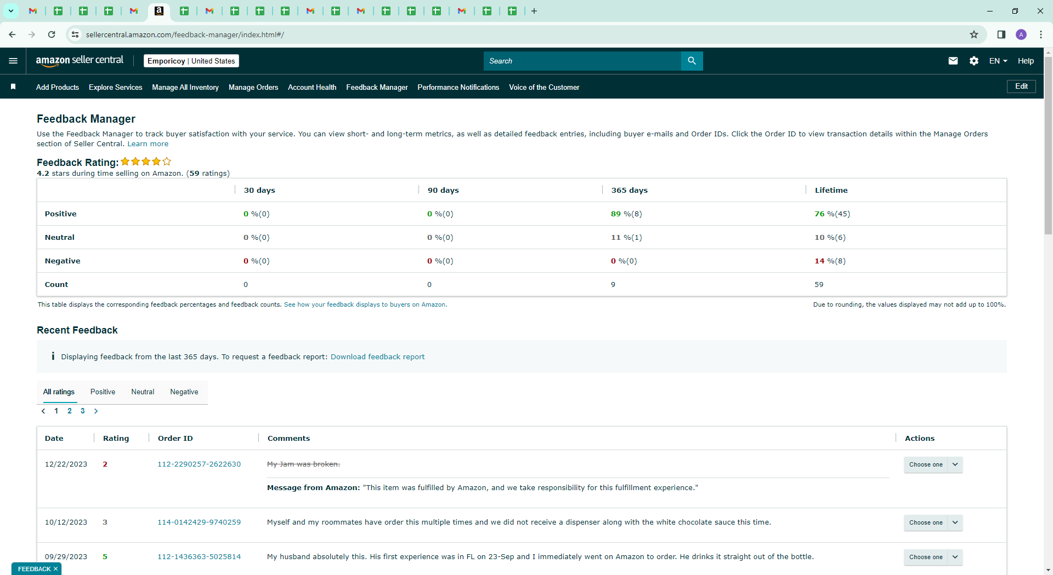Go to feedback page 2
Image resolution: width=1053 pixels, height=575 pixels.
click(70, 411)
